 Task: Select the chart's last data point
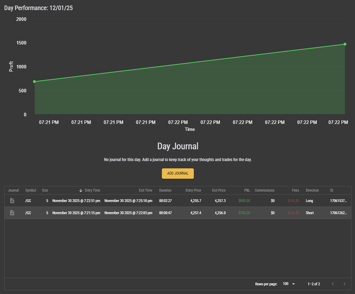[x=345, y=44]
